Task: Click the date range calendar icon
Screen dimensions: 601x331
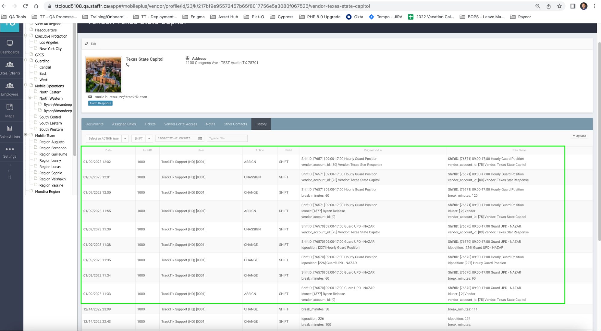Action: click(200, 138)
